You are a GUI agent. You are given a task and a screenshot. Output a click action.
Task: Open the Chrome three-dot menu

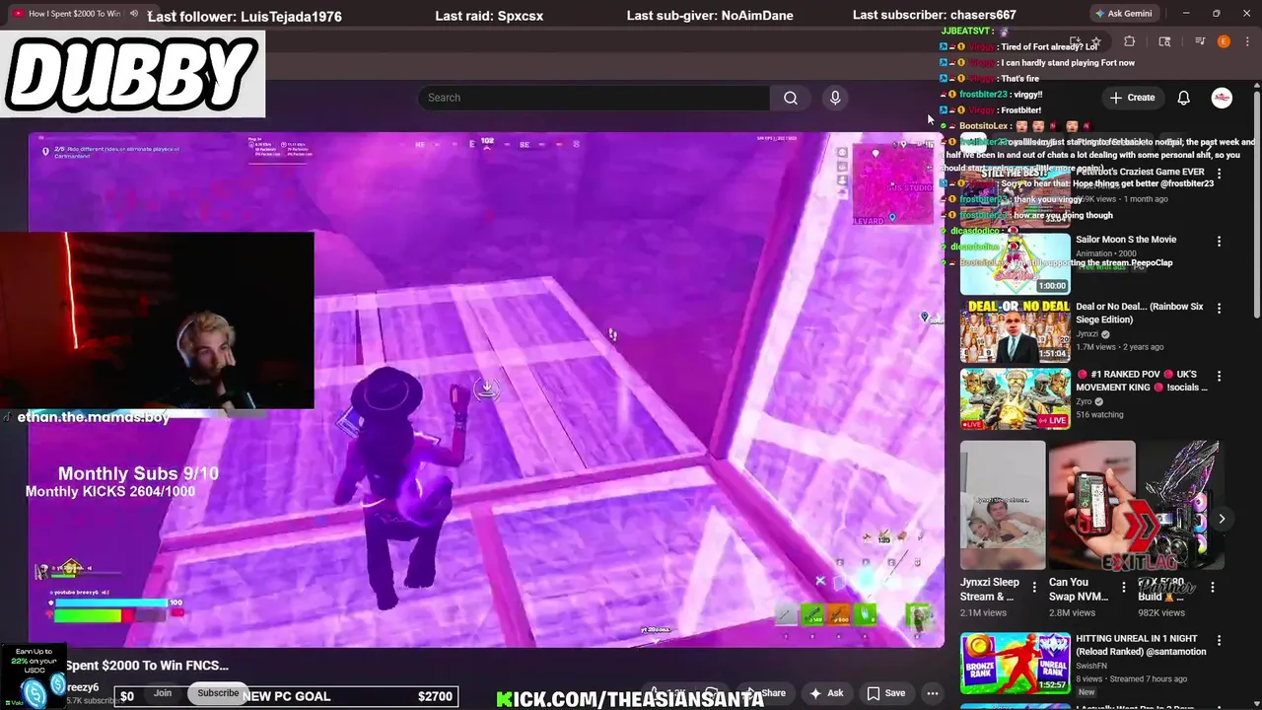pos(1247,41)
